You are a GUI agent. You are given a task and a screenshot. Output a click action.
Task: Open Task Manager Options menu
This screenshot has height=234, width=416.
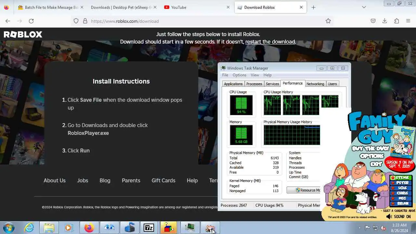pyautogui.click(x=240, y=75)
